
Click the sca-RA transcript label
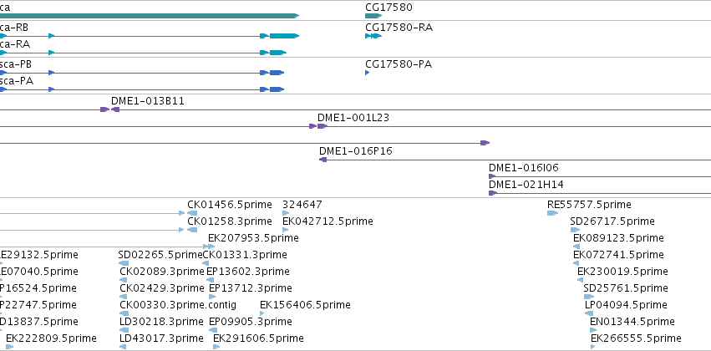(15, 44)
